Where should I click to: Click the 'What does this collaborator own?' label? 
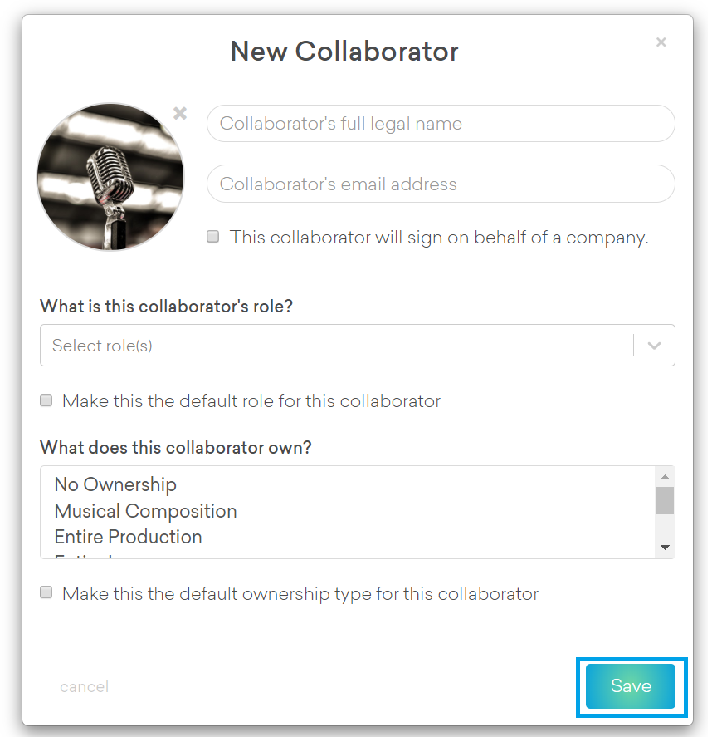tap(175, 447)
